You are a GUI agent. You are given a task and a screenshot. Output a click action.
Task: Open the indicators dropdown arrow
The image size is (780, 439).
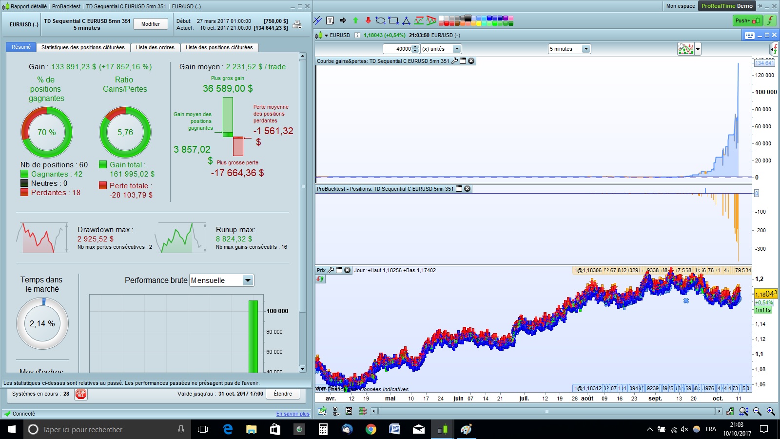tap(698, 49)
